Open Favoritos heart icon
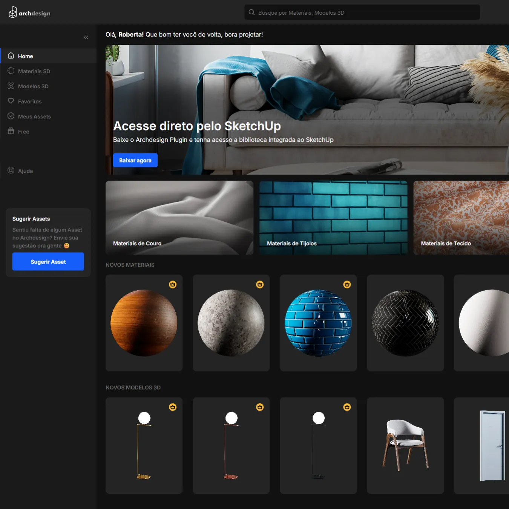This screenshot has width=509, height=509. click(11, 101)
